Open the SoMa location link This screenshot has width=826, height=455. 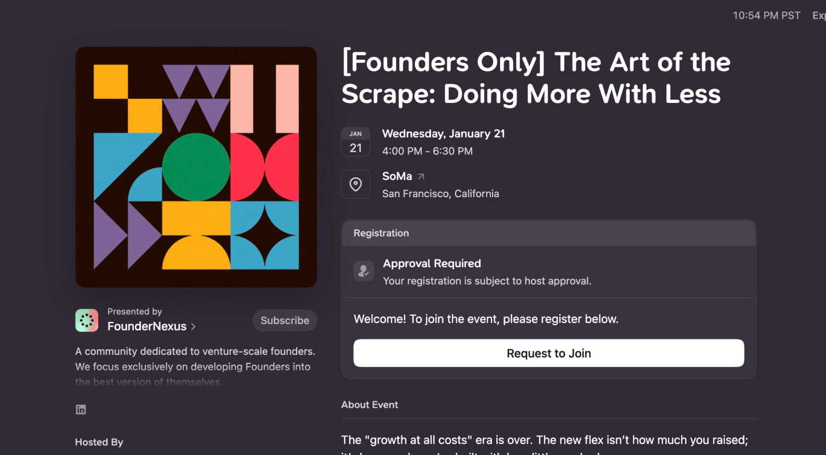point(397,176)
